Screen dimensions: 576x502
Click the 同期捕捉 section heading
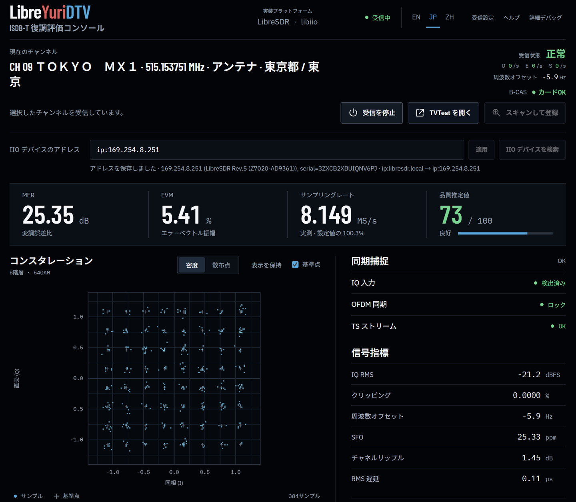[370, 261]
